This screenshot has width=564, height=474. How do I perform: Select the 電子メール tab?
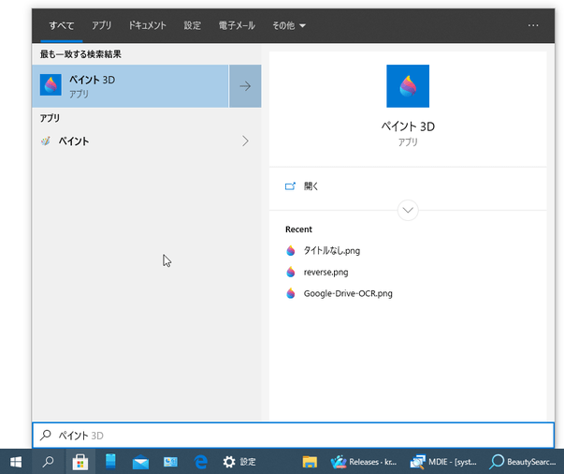tap(237, 25)
